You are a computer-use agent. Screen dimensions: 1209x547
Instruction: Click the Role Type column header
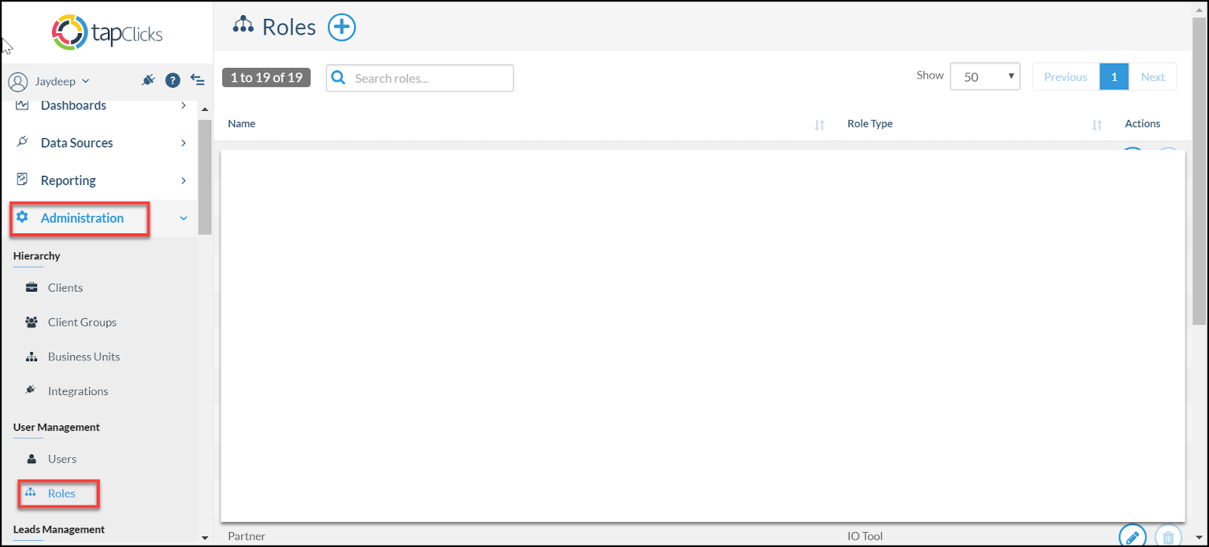coord(870,124)
